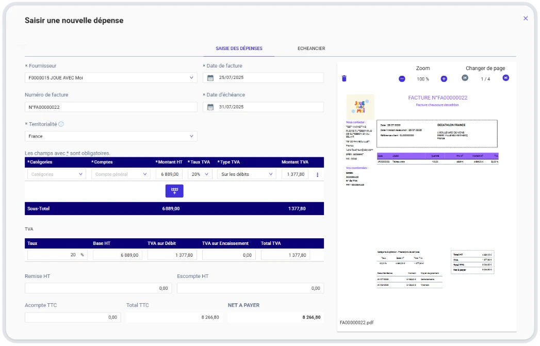Open the Date de facture calendar icon
This screenshot has width=540, height=346.
(210, 78)
